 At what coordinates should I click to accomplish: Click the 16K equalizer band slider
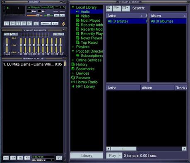pos(60,45)
